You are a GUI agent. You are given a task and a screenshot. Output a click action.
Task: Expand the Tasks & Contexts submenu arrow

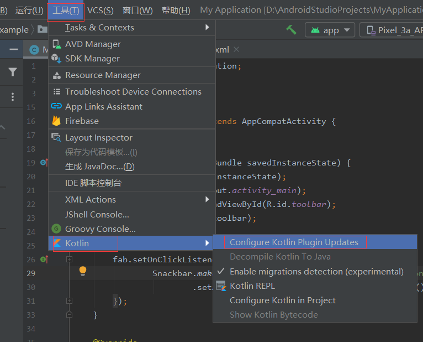[x=207, y=27]
